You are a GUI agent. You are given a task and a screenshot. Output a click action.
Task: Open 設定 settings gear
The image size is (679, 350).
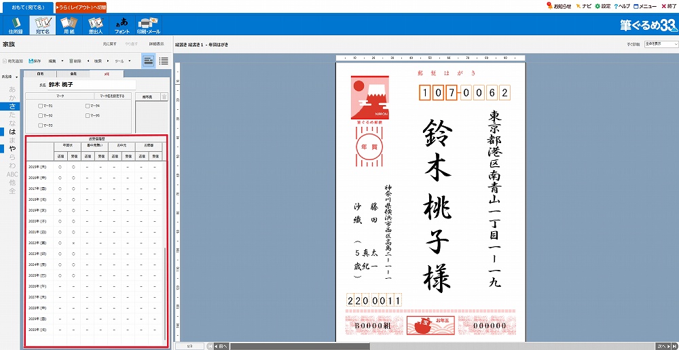[602, 7]
